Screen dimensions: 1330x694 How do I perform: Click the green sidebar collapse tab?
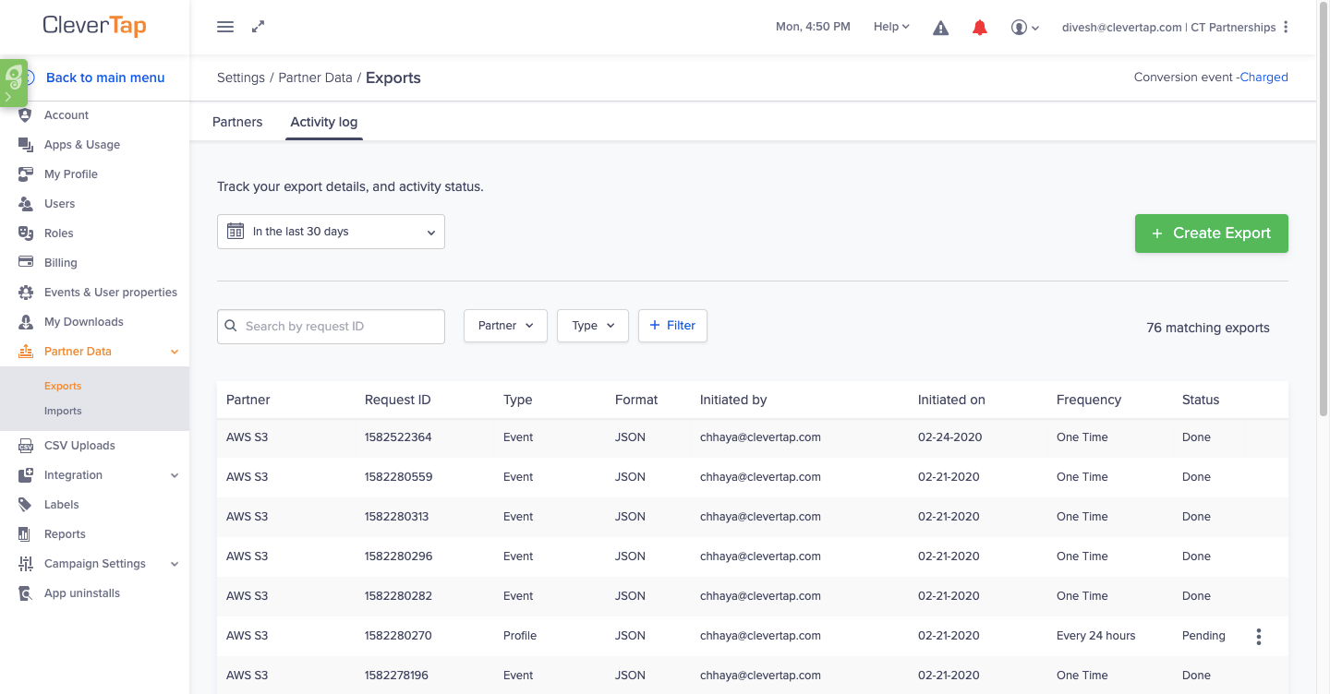(x=14, y=82)
